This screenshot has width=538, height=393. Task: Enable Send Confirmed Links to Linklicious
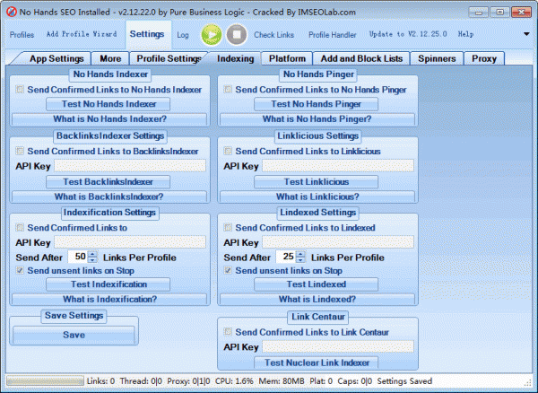228,151
